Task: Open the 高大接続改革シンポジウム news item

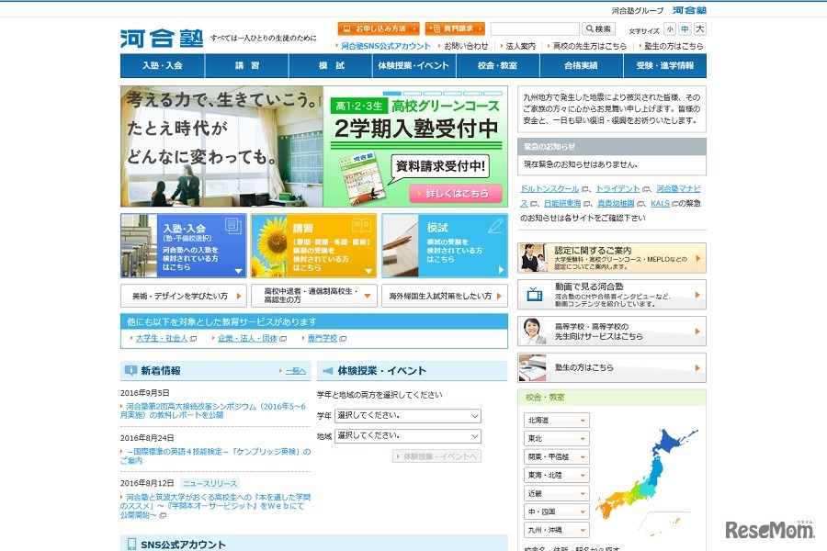Action: click(213, 410)
